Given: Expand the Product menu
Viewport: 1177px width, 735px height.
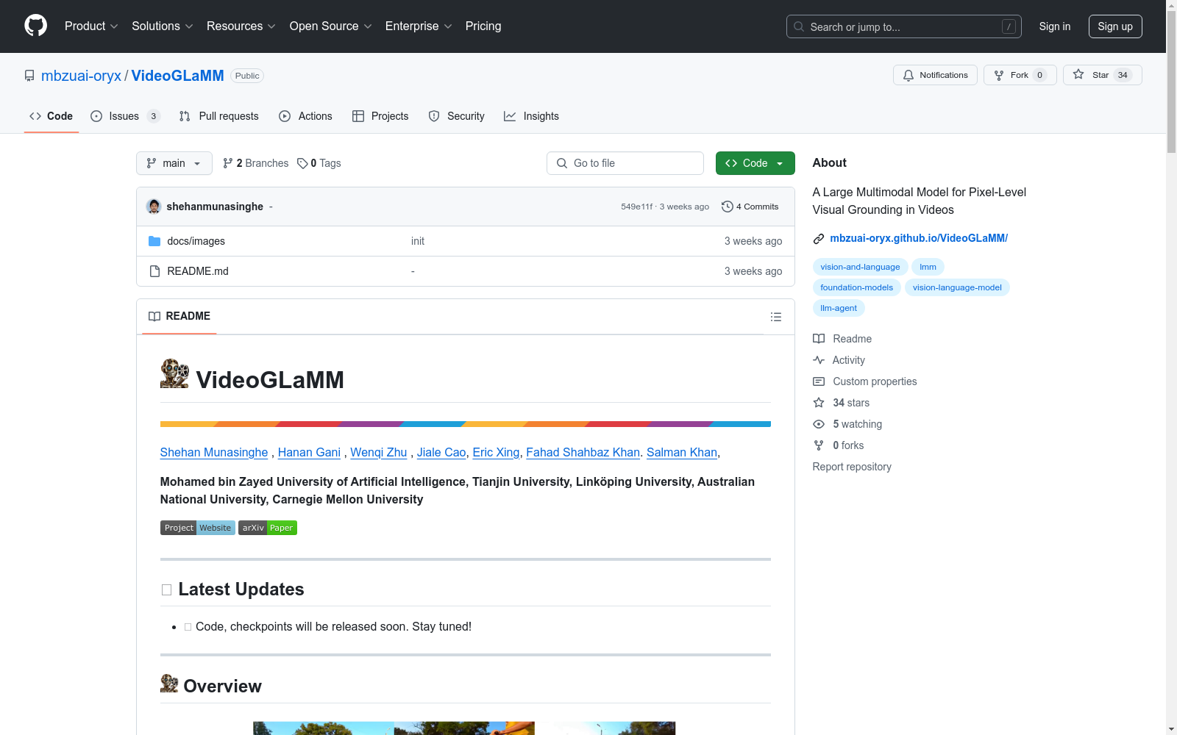Looking at the screenshot, I should pyautogui.click(x=91, y=26).
